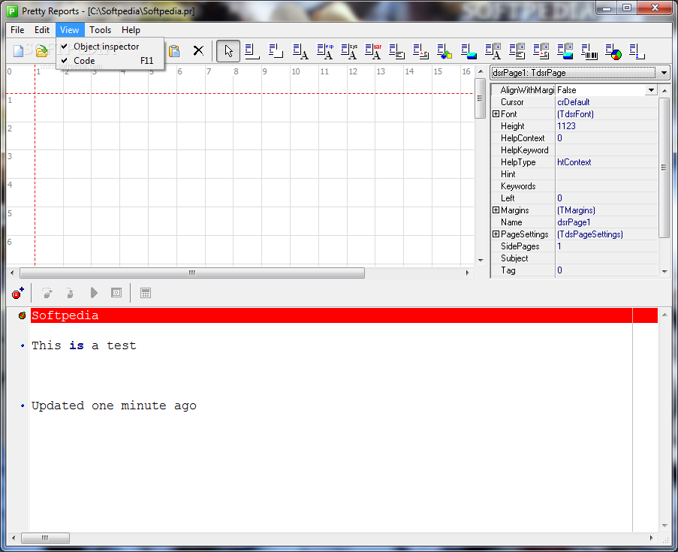Click the 'Updated one minute ago' code line
This screenshot has width=678, height=552.
tap(113, 406)
